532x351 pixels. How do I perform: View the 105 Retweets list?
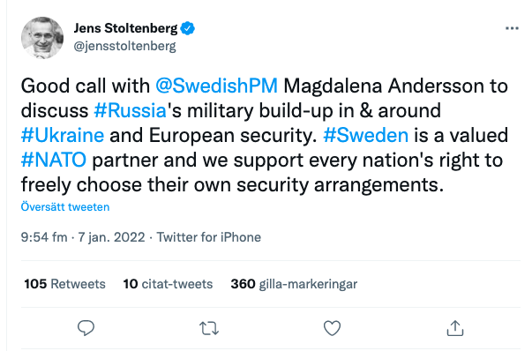coord(64,284)
